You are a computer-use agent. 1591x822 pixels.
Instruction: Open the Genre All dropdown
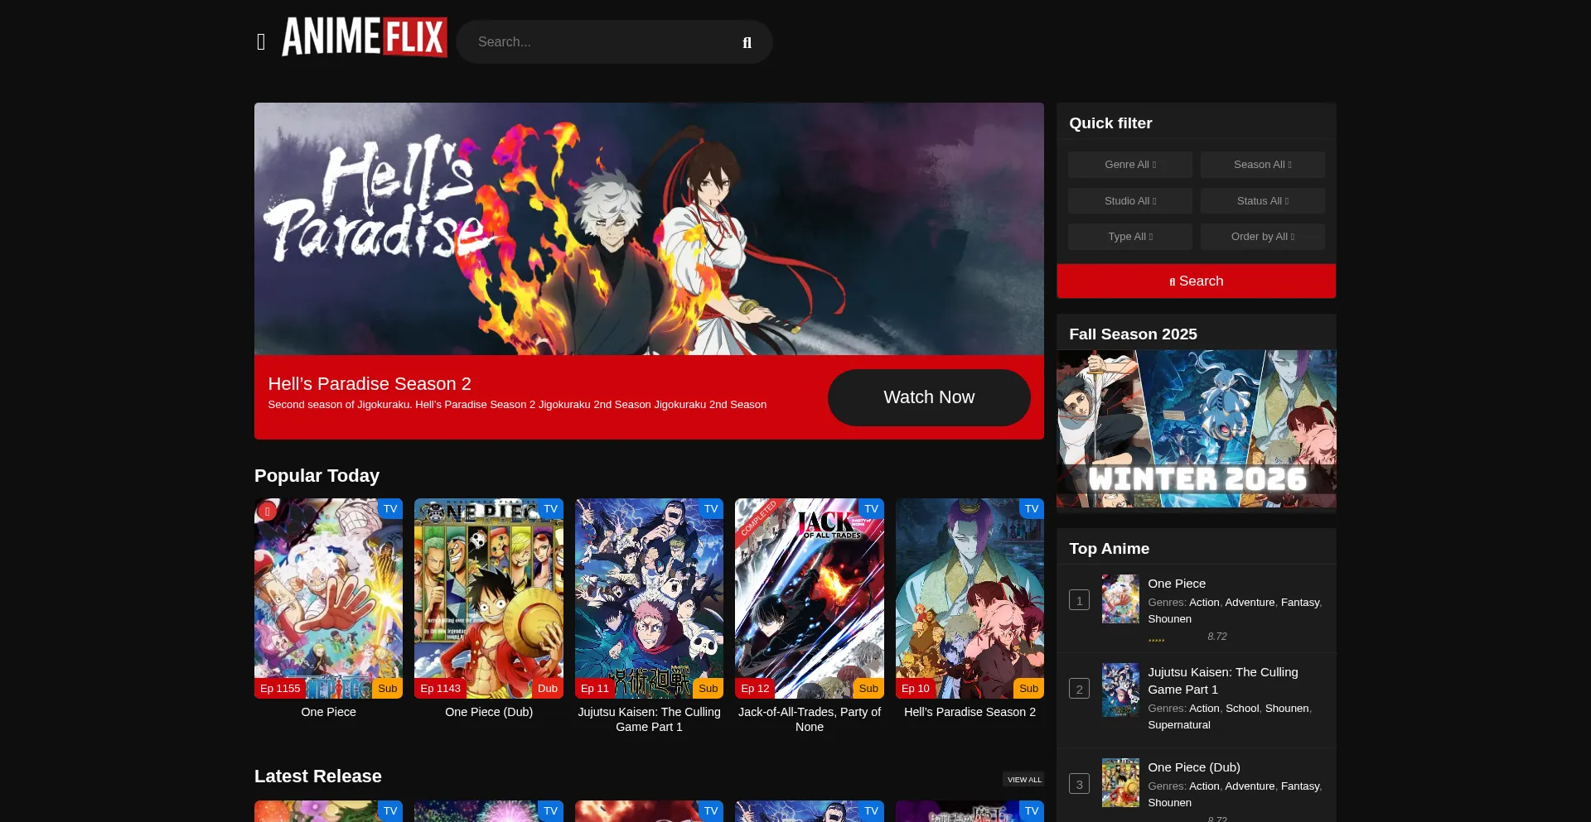click(1129, 165)
